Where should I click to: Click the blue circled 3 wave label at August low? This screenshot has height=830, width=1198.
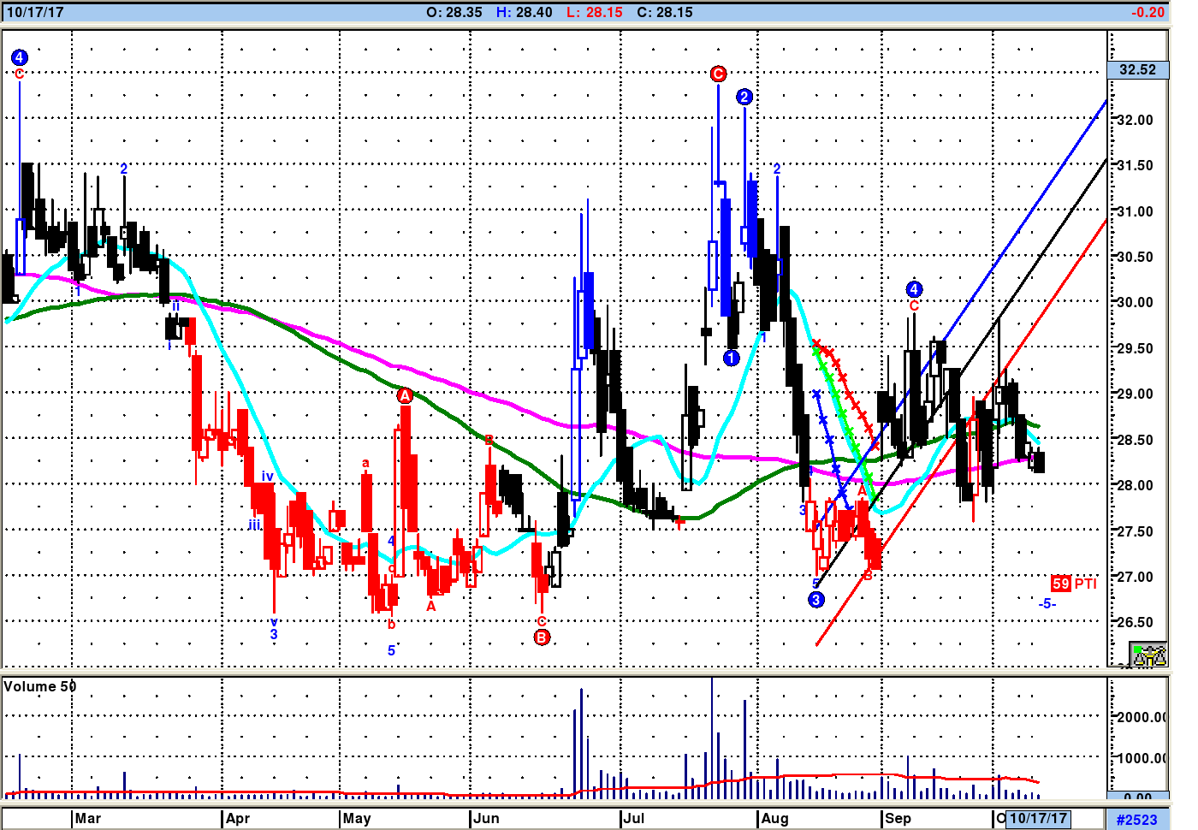(815, 600)
